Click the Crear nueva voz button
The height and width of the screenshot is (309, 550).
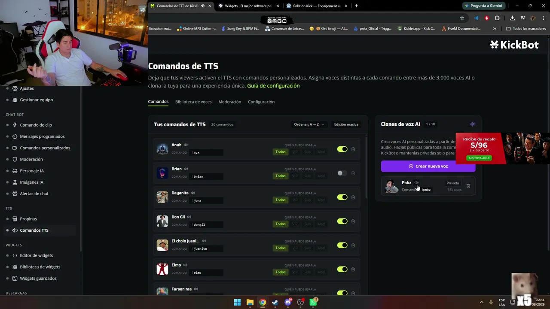[428, 166]
